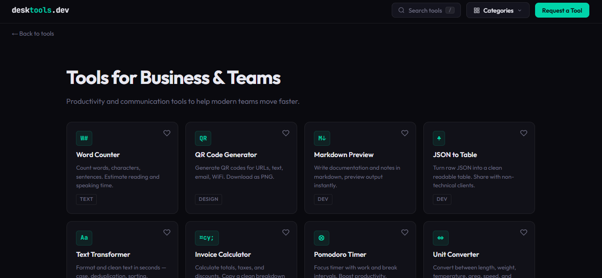Image resolution: width=602 pixels, height=278 pixels.
Task: Toggle the heart on QR Code Generator
Action: click(285, 133)
